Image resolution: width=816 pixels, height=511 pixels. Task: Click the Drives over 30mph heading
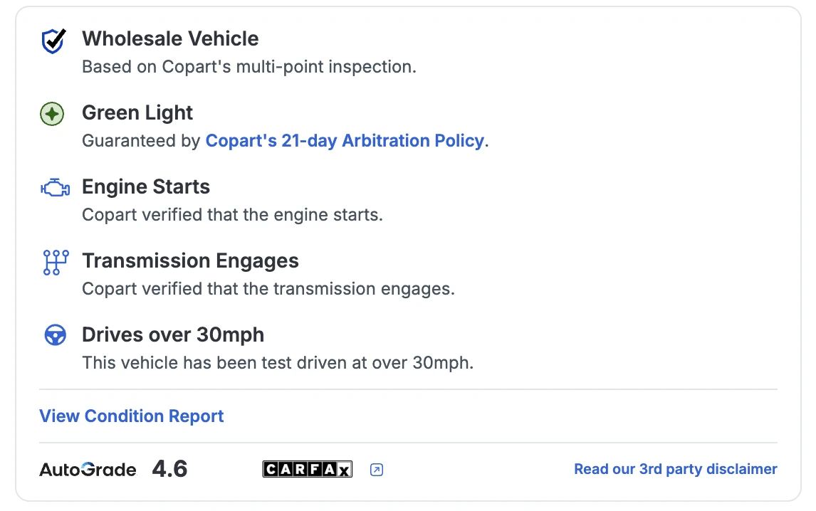173,335
